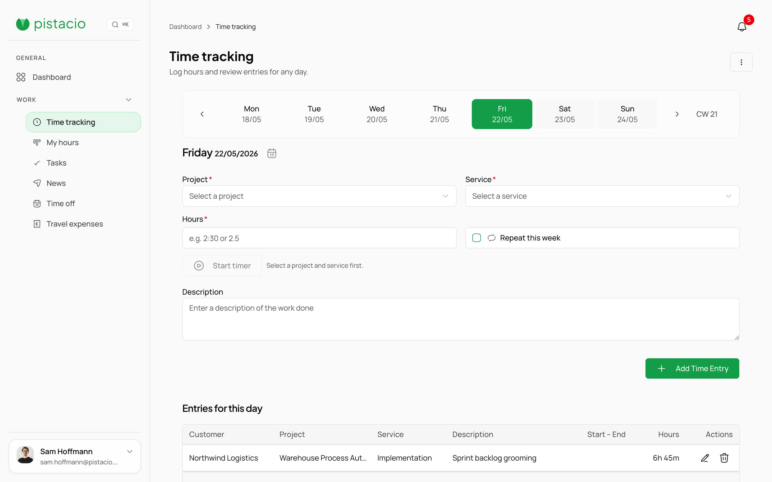
Task: Open Dashboard in the sidebar
Action: pyautogui.click(x=75, y=77)
